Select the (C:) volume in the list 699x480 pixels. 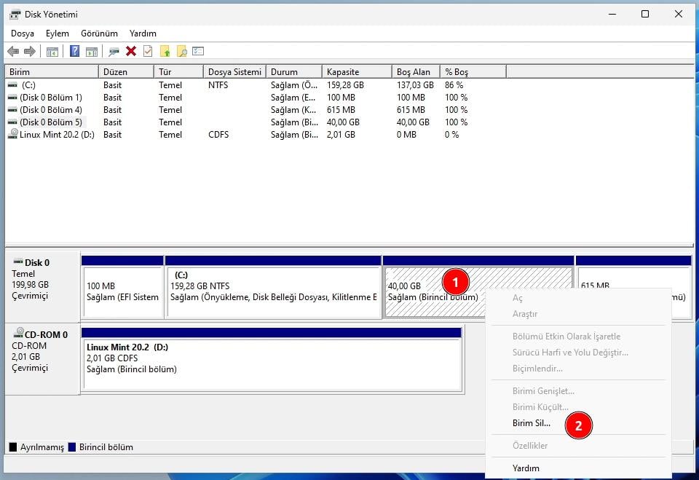tap(44, 84)
